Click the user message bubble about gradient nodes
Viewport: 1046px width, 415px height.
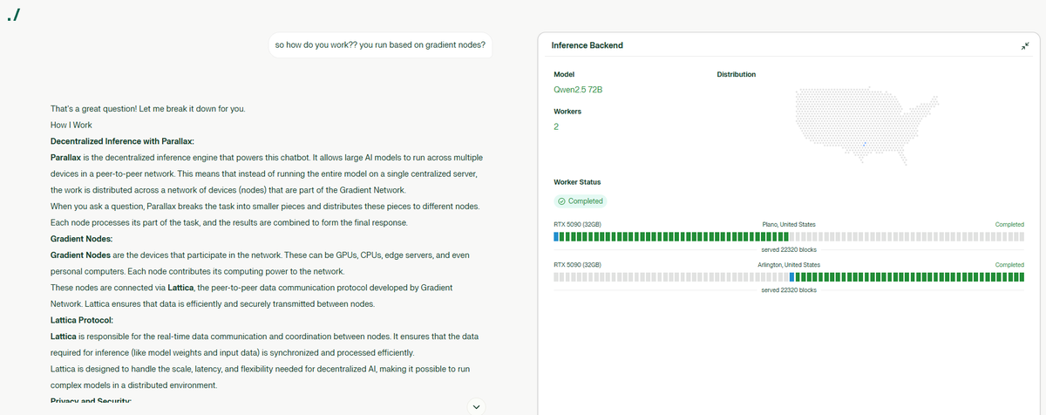coord(381,45)
